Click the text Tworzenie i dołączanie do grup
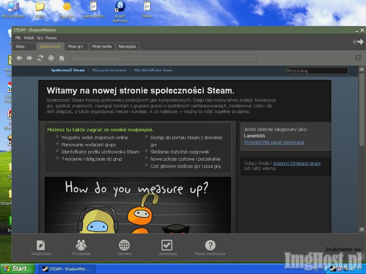The image size is (366, 274). coord(92,159)
